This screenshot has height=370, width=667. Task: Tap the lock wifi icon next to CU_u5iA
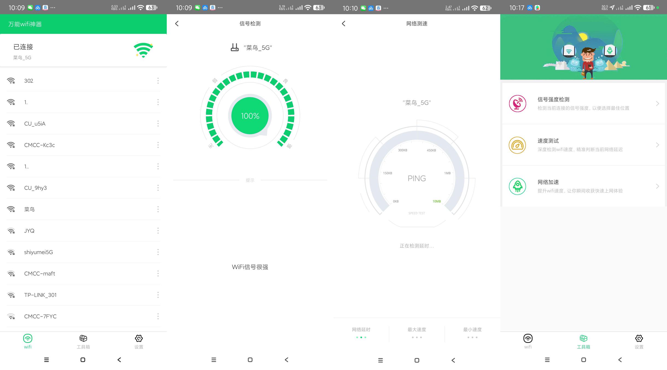pyautogui.click(x=11, y=124)
